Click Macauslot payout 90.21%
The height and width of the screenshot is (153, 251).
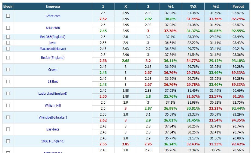[238, 49]
